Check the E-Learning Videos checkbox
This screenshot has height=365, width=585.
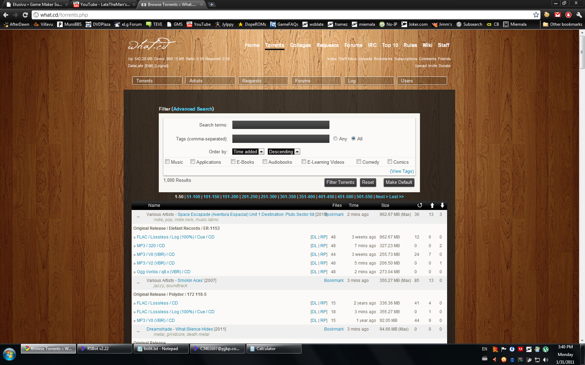(x=304, y=162)
